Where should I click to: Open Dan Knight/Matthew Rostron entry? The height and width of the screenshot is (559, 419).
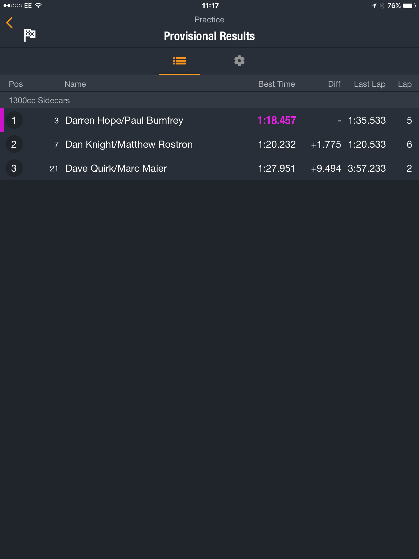[x=209, y=144]
